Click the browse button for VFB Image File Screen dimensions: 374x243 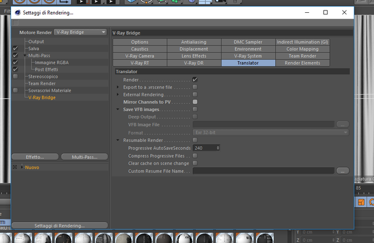343,124
